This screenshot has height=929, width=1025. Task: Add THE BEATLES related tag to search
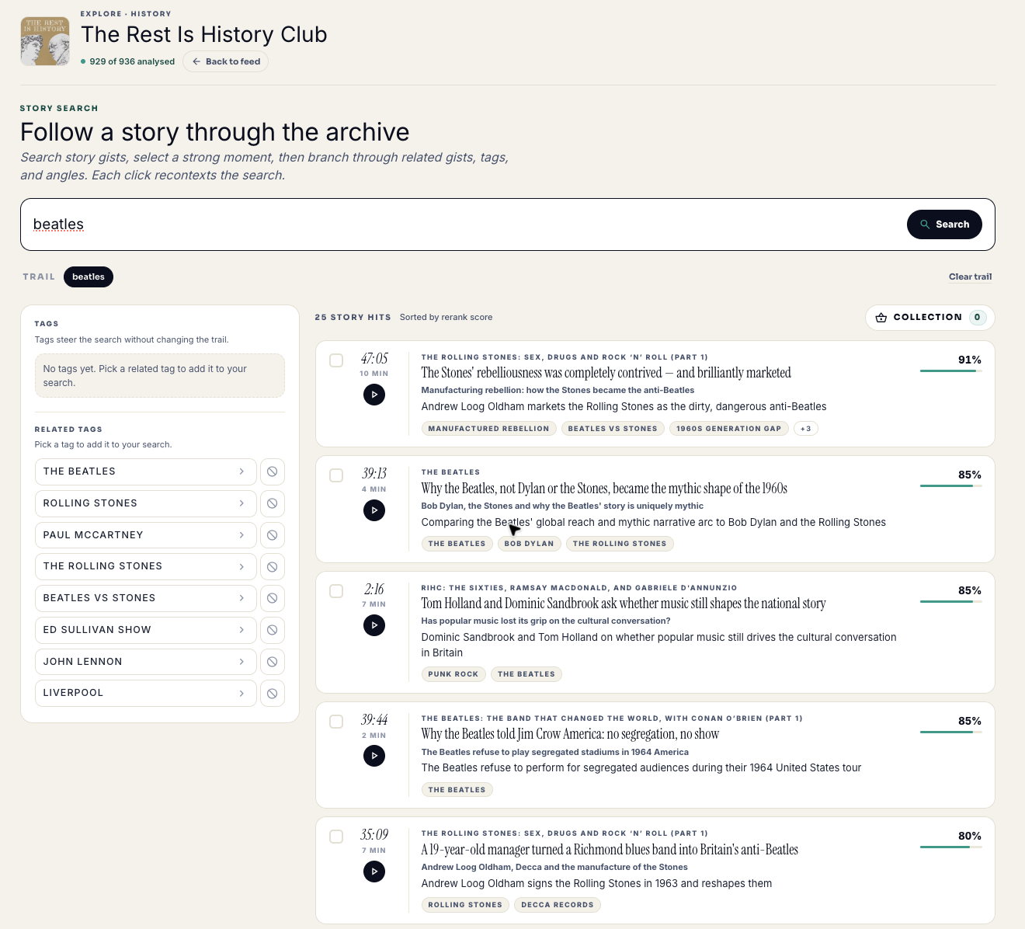(x=145, y=471)
